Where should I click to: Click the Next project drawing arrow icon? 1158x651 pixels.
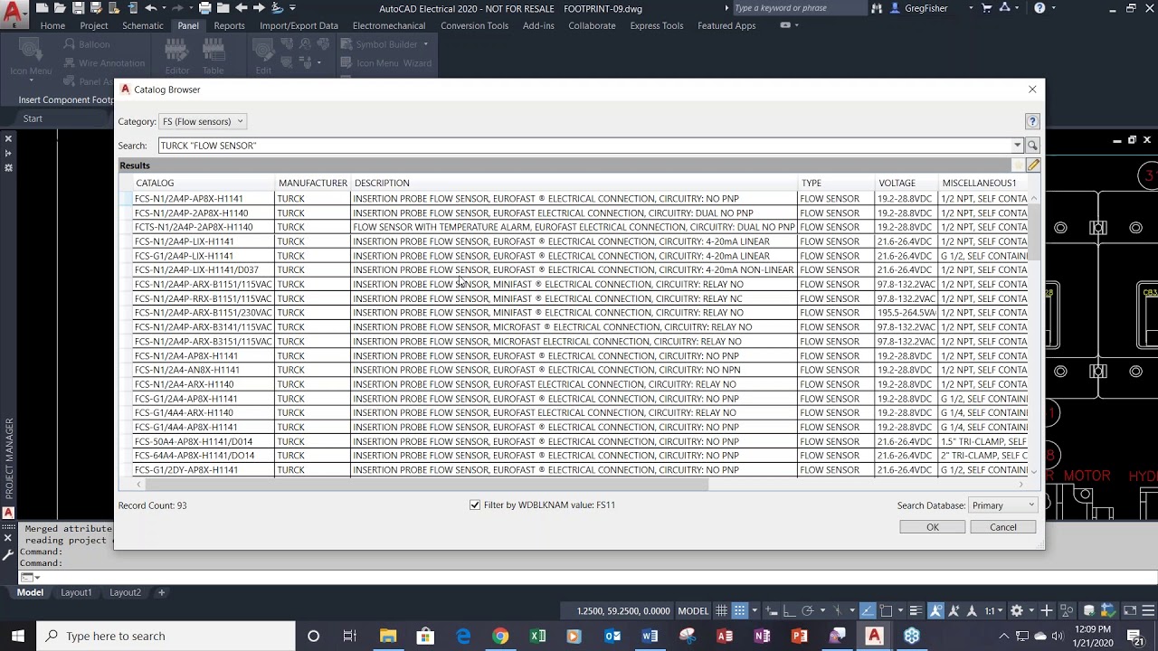coord(259,8)
